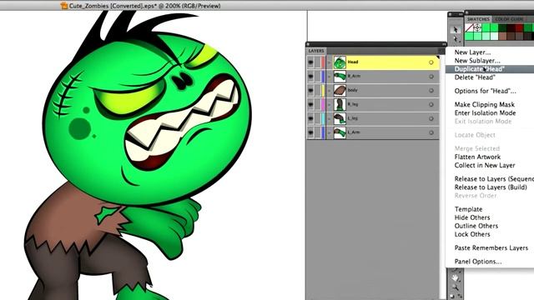Image resolution: width=534 pixels, height=300 pixels.
Task: Click the Head layer target circle
Action: pyautogui.click(x=431, y=62)
